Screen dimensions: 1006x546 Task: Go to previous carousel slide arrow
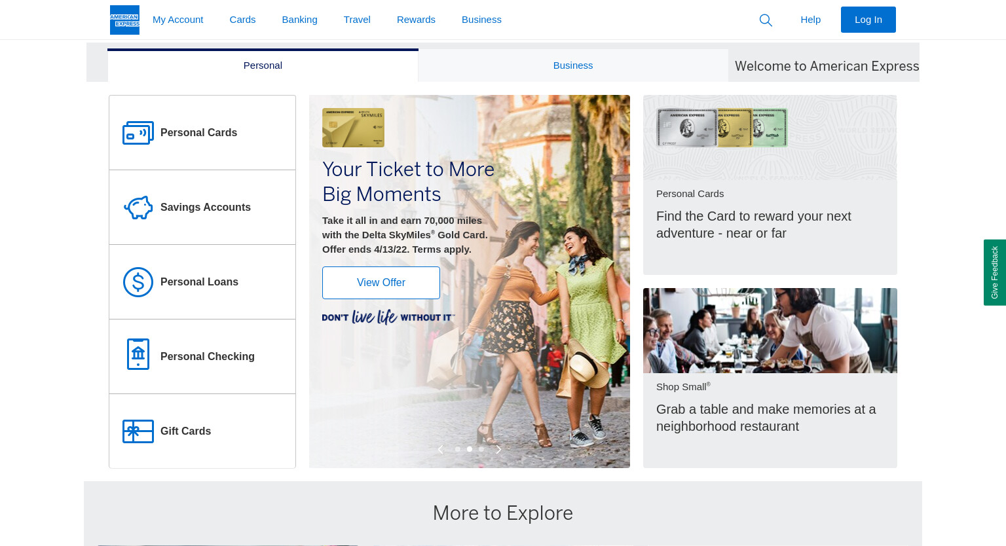[x=441, y=449]
